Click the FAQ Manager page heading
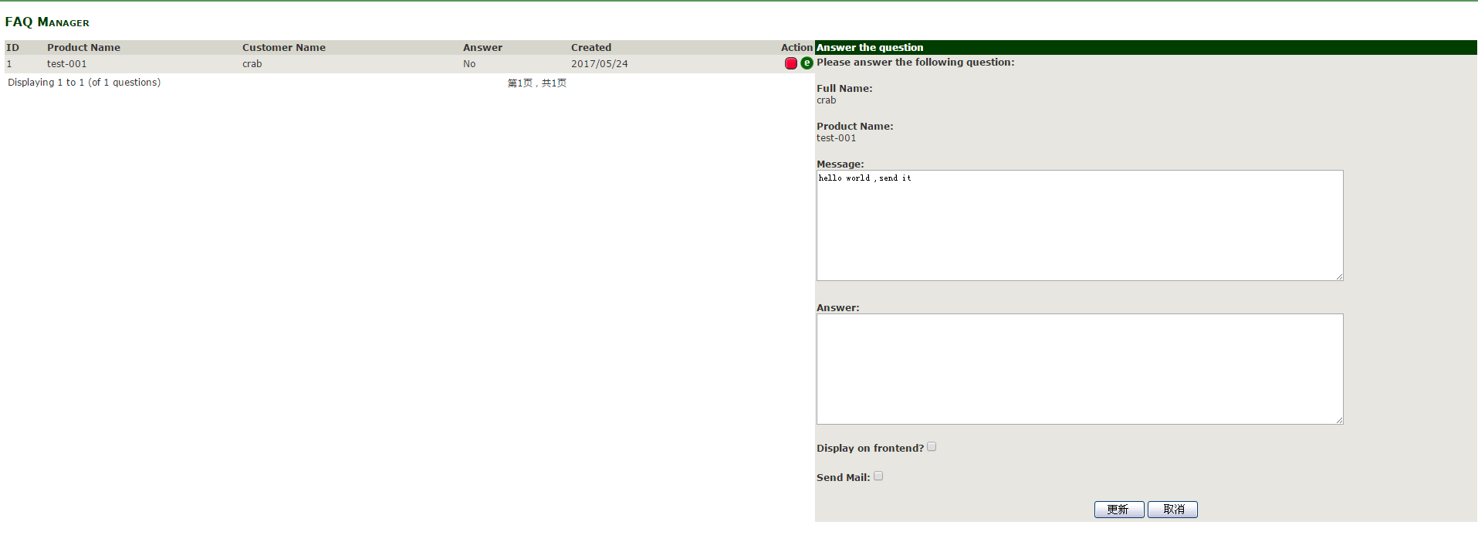This screenshot has width=1478, height=559. coord(47,22)
